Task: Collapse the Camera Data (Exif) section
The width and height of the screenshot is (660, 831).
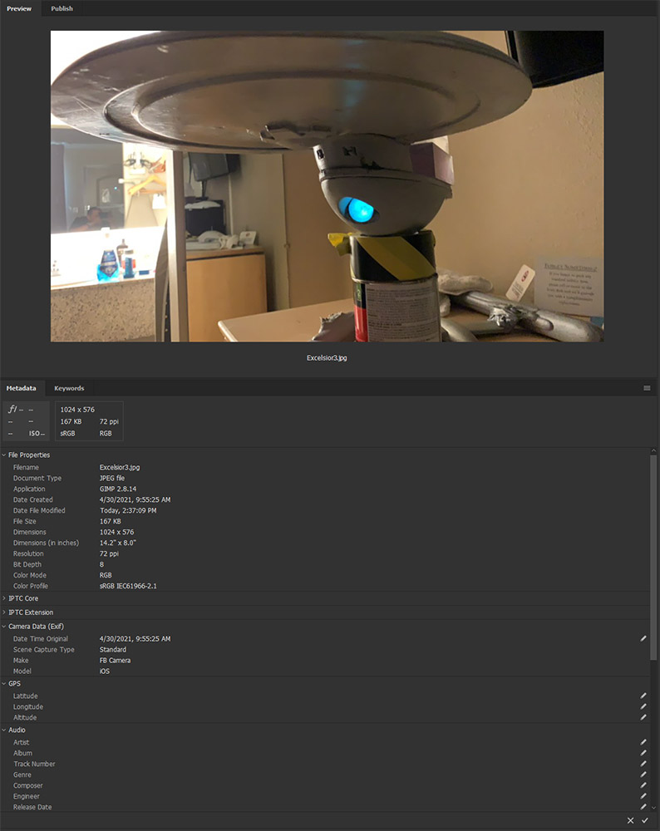Action: pyautogui.click(x=4, y=626)
